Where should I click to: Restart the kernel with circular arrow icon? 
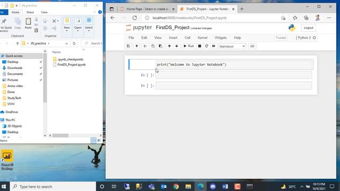207,46
